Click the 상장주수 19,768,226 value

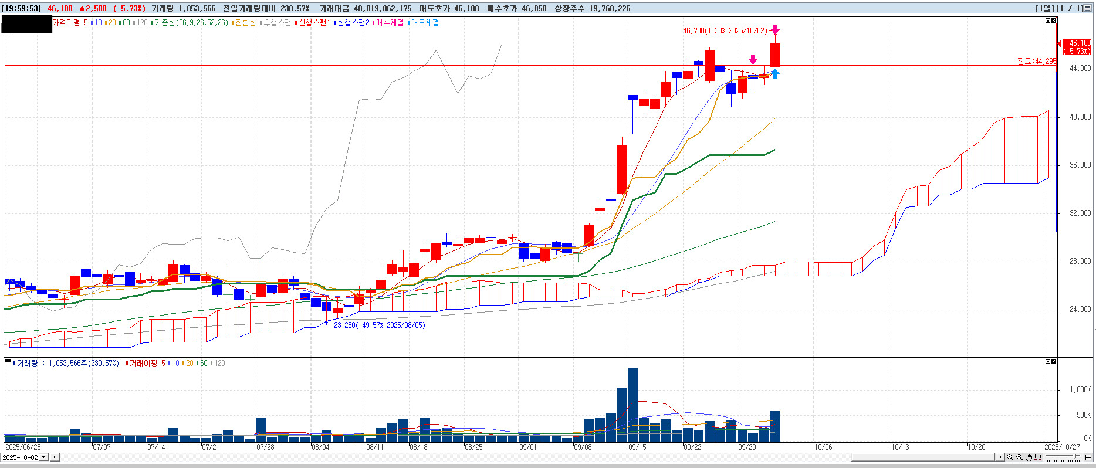pyautogui.click(x=593, y=8)
